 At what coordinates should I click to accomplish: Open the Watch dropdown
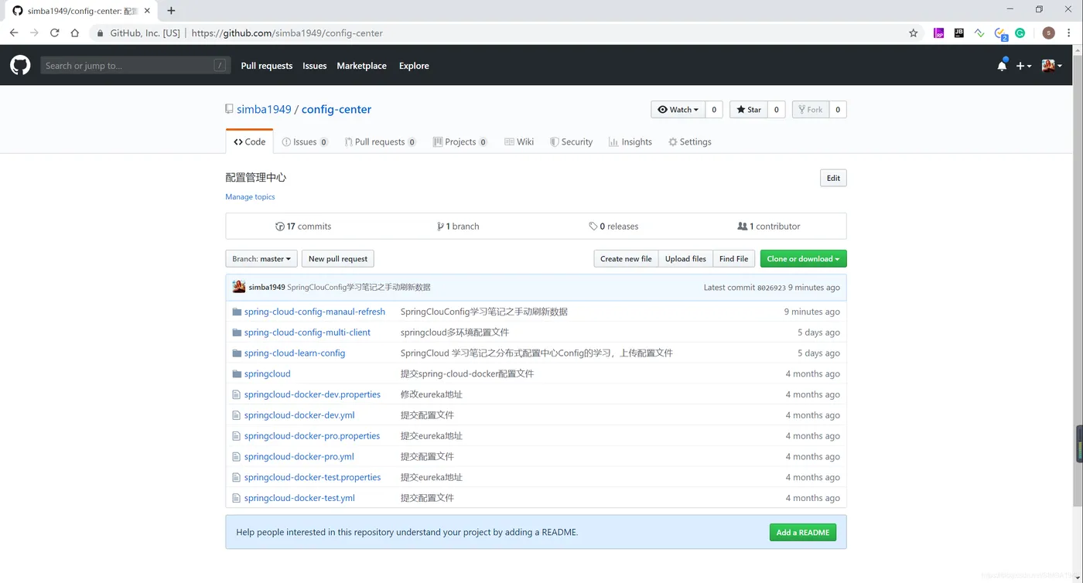point(678,110)
